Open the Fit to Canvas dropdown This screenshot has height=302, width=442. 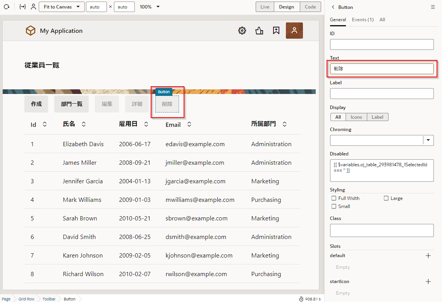click(x=62, y=7)
